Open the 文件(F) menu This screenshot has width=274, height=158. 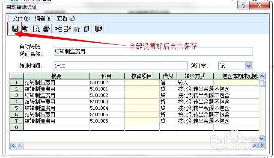[x=21, y=18]
